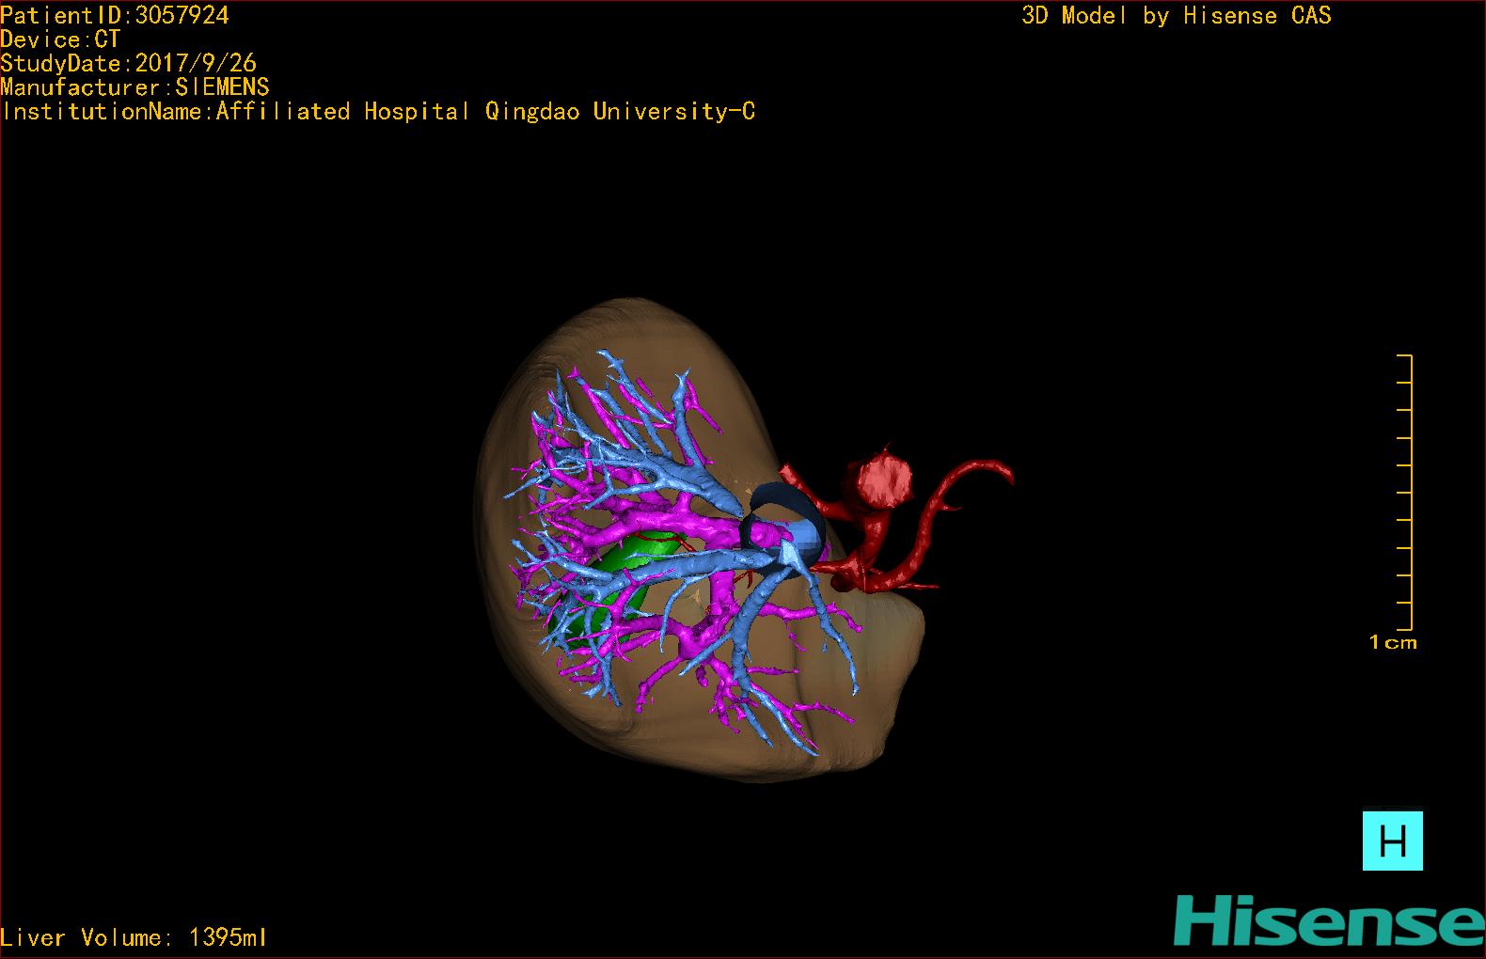Click the Liver Volume: 1395ml readout
This screenshot has height=959, width=1486.
tap(134, 937)
